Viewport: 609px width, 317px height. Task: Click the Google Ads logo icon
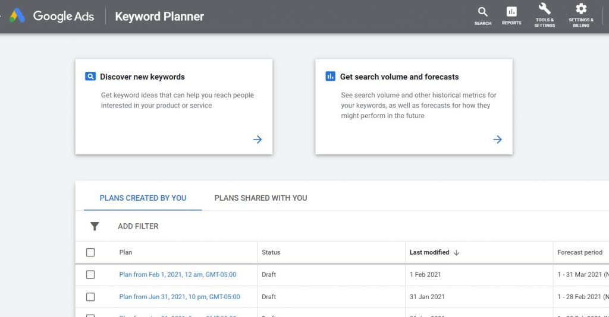(17, 16)
